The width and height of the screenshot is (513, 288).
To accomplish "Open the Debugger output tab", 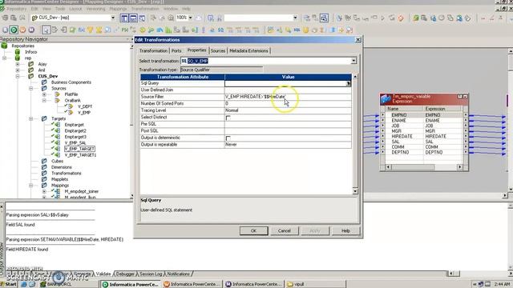I will click(x=125, y=274).
